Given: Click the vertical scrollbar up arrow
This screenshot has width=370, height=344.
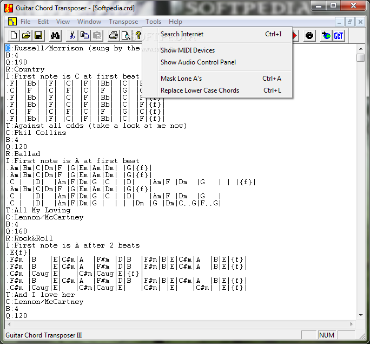Looking at the screenshot, I should (361, 49).
